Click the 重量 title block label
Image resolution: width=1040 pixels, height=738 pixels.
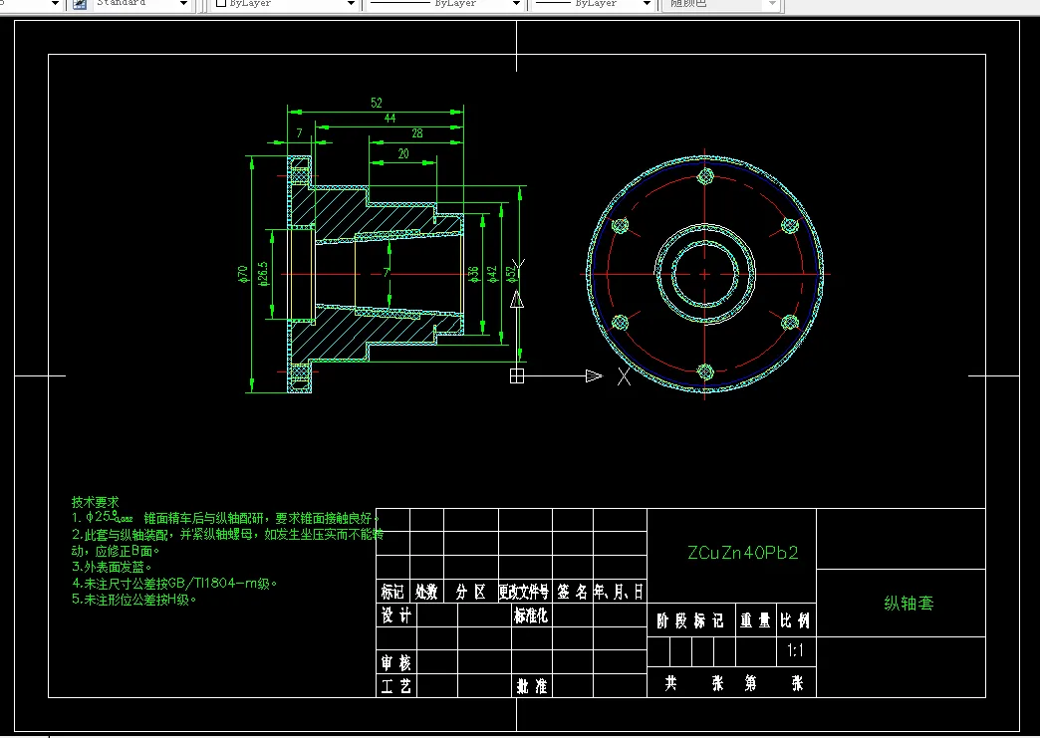(x=755, y=620)
